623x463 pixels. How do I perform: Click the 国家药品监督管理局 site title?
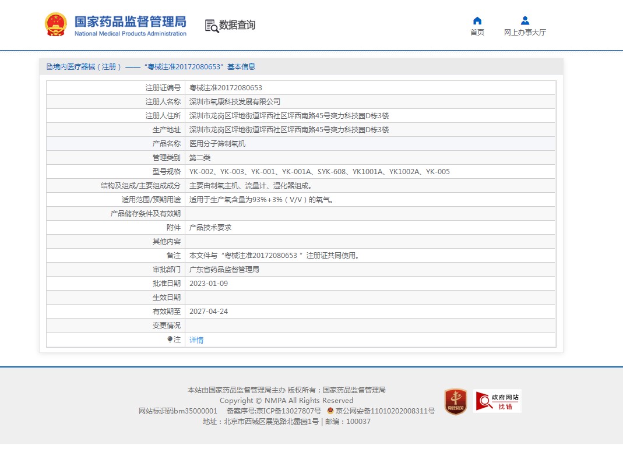pyautogui.click(x=130, y=22)
